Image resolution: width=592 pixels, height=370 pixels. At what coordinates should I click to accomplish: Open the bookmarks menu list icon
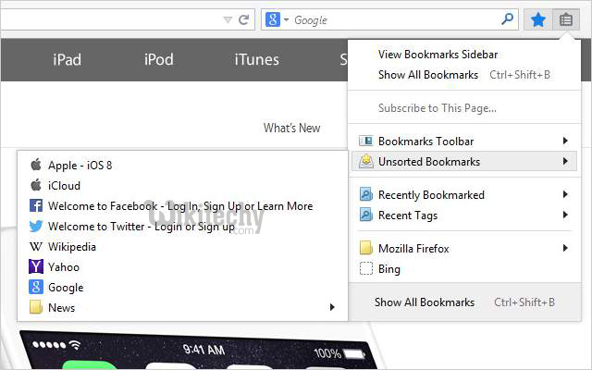pos(566,19)
